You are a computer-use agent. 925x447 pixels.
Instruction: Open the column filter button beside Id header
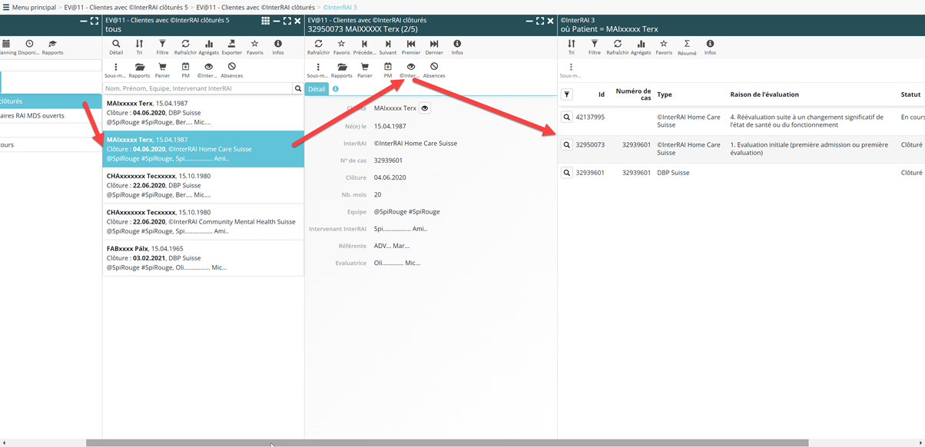coord(567,94)
